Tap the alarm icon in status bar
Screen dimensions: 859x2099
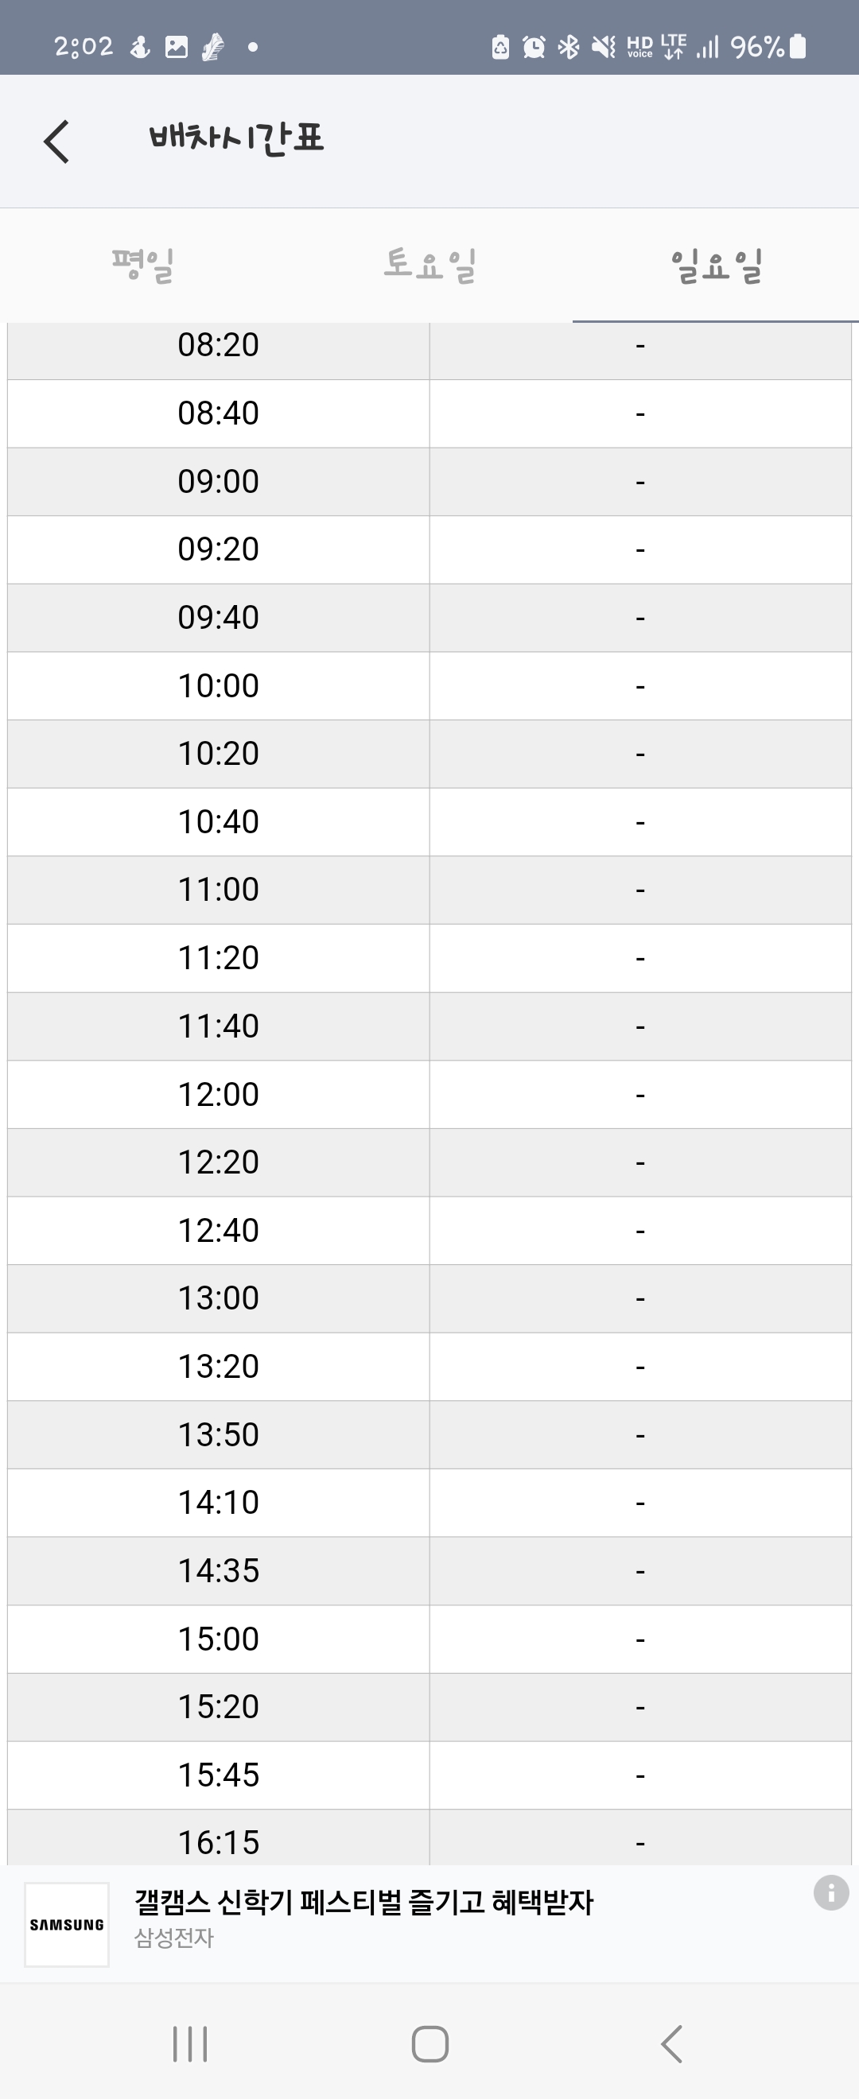pos(534,47)
